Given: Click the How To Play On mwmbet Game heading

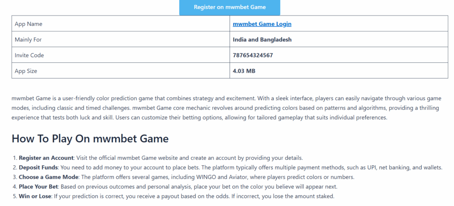Looking at the screenshot, I should [x=90, y=139].
